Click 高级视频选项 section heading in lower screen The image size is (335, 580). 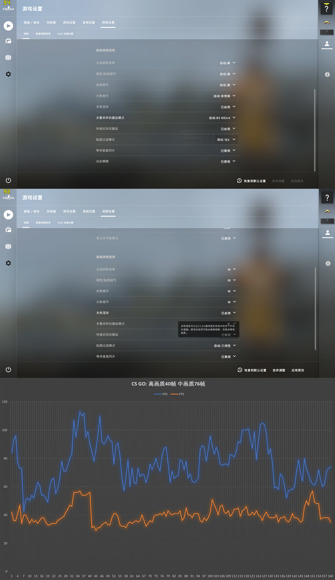point(105,257)
